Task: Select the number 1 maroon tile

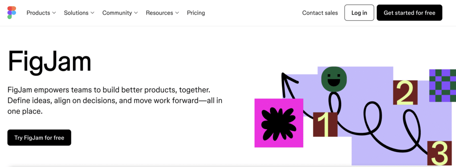Action: [x=325, y=124]
